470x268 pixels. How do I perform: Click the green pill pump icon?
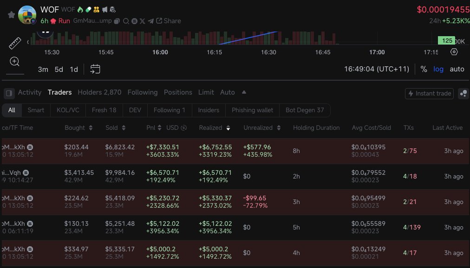coord(88,10)
